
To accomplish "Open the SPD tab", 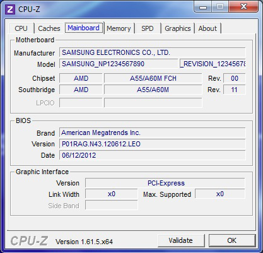I will [148, 28].
